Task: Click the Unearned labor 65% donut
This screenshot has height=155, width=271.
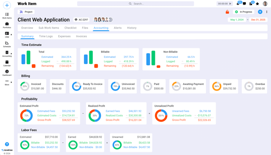Action: 117,145
